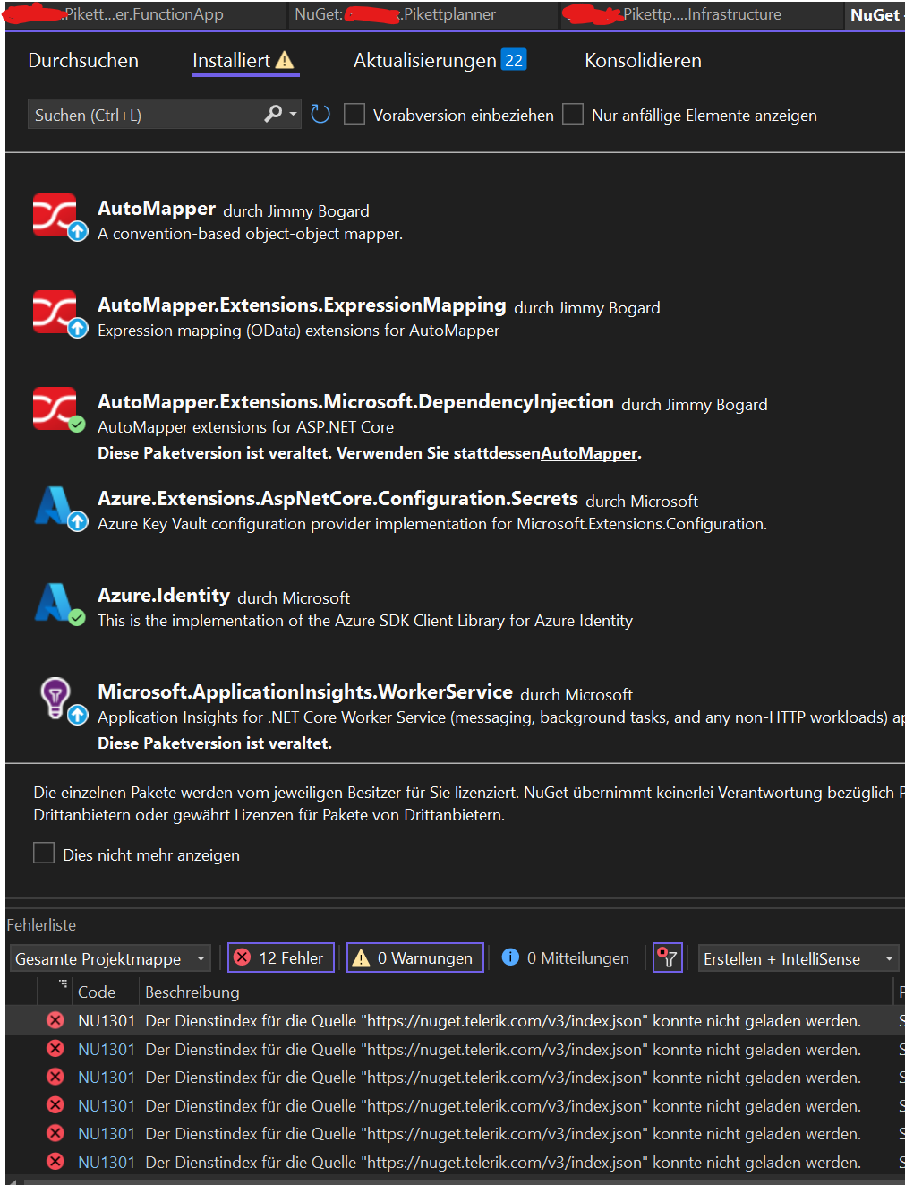Screen dimensions: 905x1185
Task: Click the 12 Fehler button
Action: (280, 957)
